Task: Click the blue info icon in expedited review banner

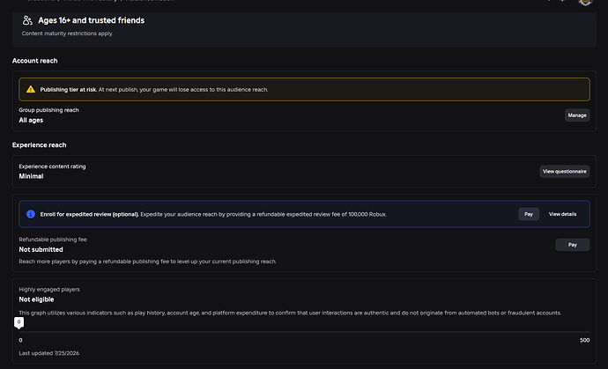Action: click(31, 214)
